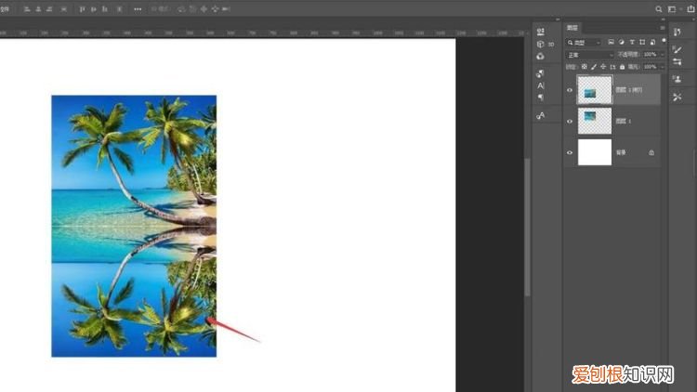
Task: Click the pixel layer filter icon
Action: (611, 43)
